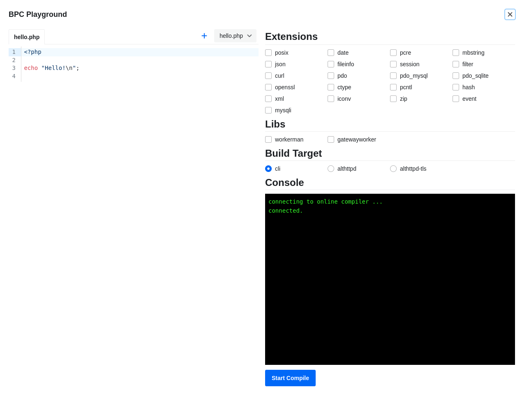The width and height of the screenshot is (522, 399).
Task: Tick the xml extension checkbox
Action: (x=268, y=99)
